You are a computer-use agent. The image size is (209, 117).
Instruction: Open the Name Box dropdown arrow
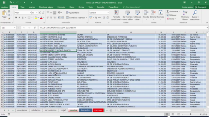click(15, 28)
